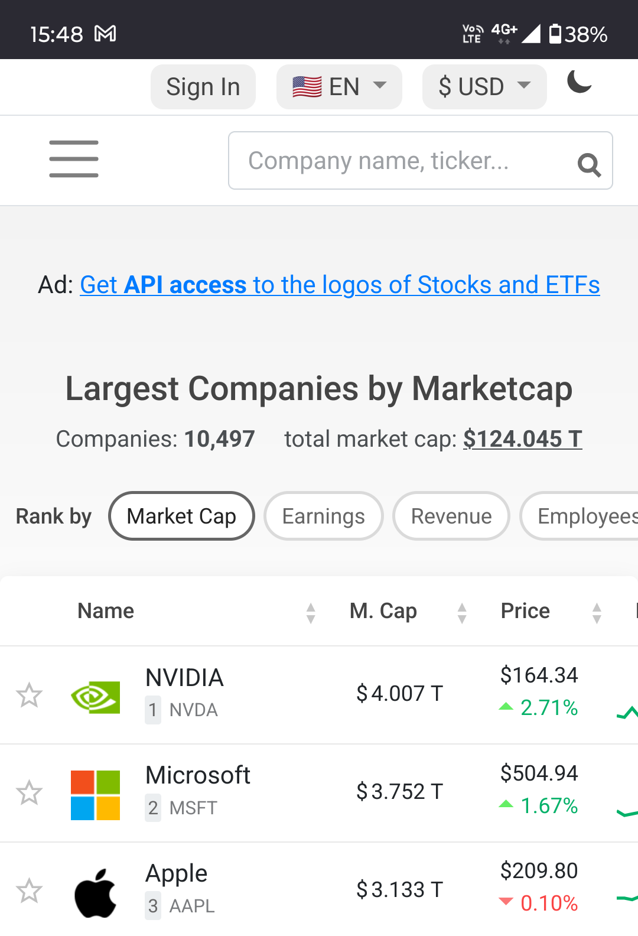The image size is (638, 936).
Task: Open the Apple logo
Action: 95,893
